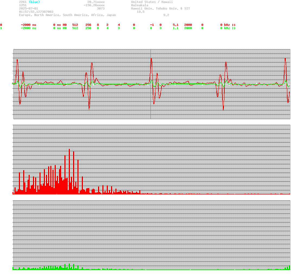Click red channel 256 value

tap(88, 25)
